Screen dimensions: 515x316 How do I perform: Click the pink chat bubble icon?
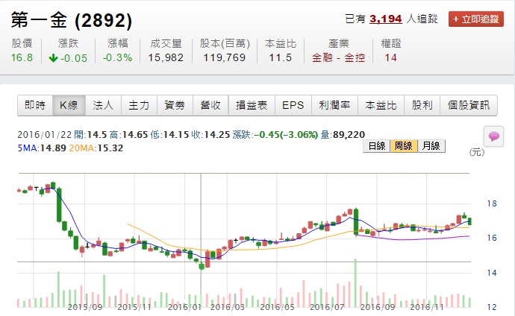click(x=493, y=136)
